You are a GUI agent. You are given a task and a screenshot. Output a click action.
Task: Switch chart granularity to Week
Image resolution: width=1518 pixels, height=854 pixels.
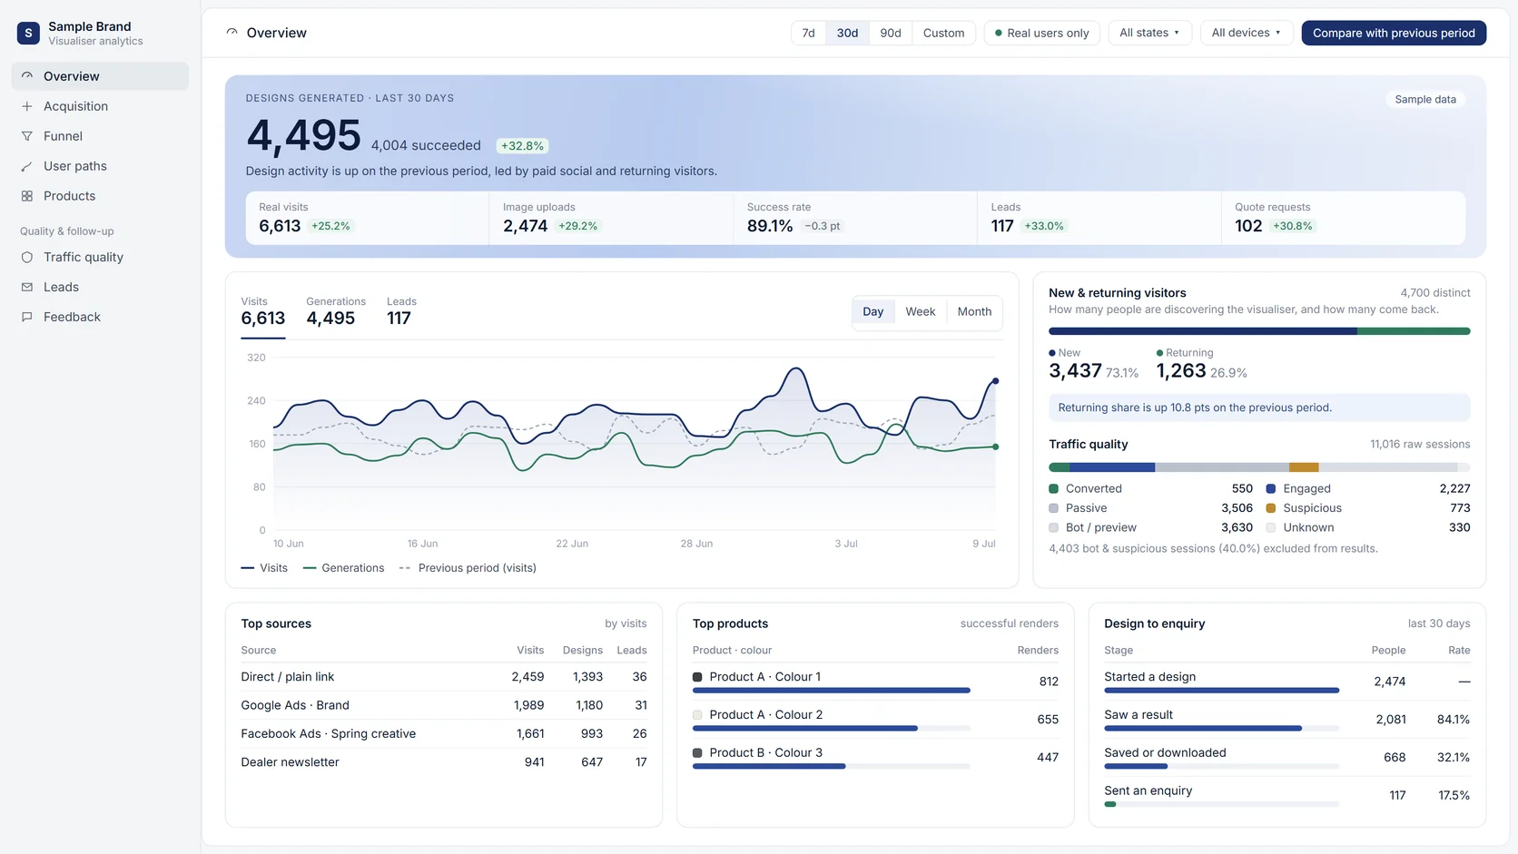[920, 311]
